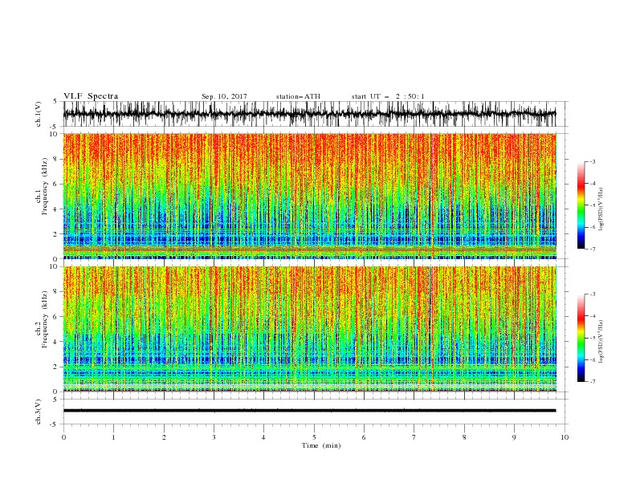
Task: Click the "7" tick on the time axis
Action: tap(414, 437)
